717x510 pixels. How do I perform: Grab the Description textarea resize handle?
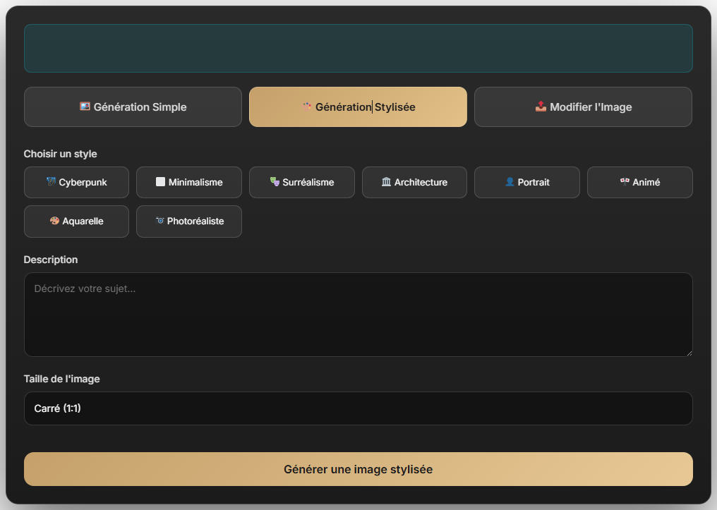click(x=688, y=352)
